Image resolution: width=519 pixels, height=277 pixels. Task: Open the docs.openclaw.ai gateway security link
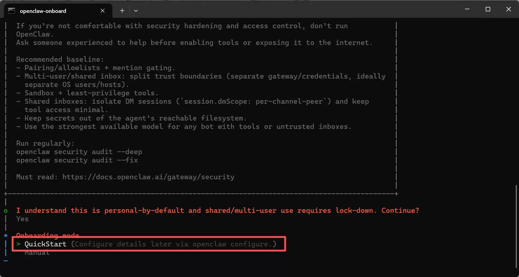coord(148,177)
